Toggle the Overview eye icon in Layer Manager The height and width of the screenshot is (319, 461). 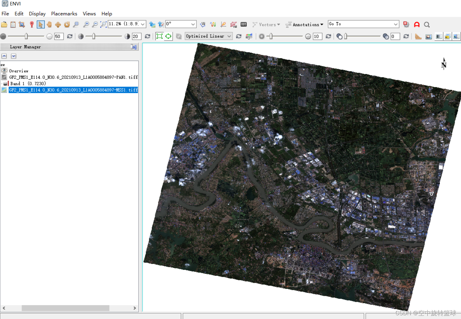coord(4,71)
